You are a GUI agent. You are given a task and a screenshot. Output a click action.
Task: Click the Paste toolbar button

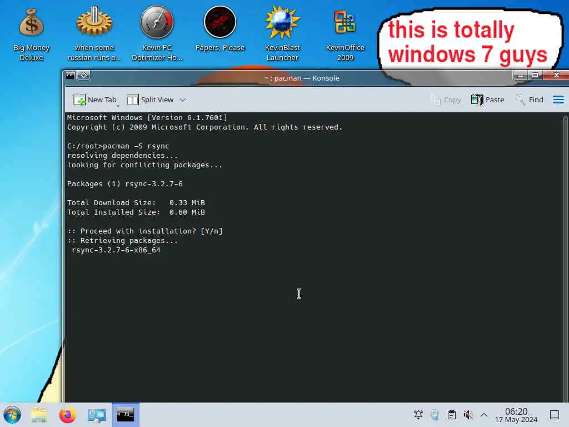coord(488,100)
